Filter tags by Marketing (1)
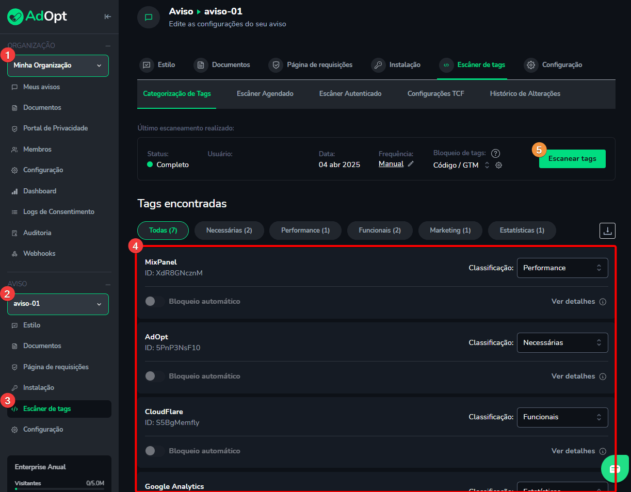The image size is (631, 492). [450, 231]
